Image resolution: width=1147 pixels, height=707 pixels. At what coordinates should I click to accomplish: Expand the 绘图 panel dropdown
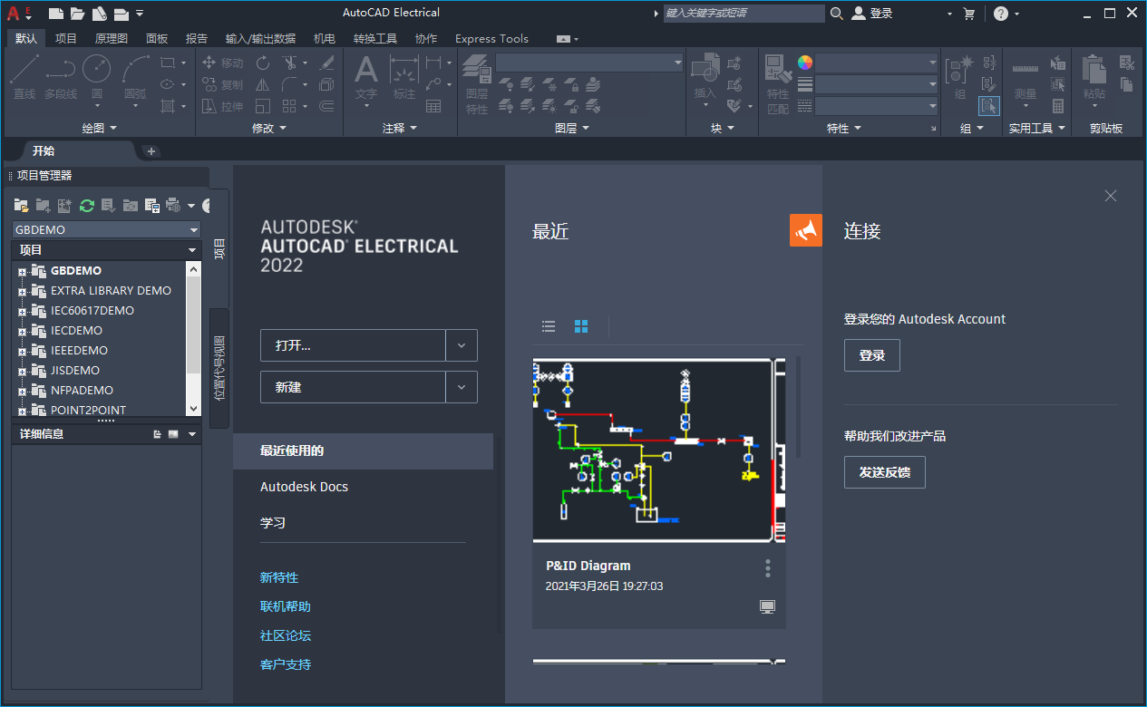[x=100, y=129]
